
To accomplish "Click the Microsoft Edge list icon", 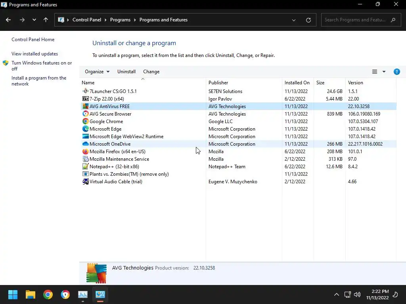I will [86, 129].
